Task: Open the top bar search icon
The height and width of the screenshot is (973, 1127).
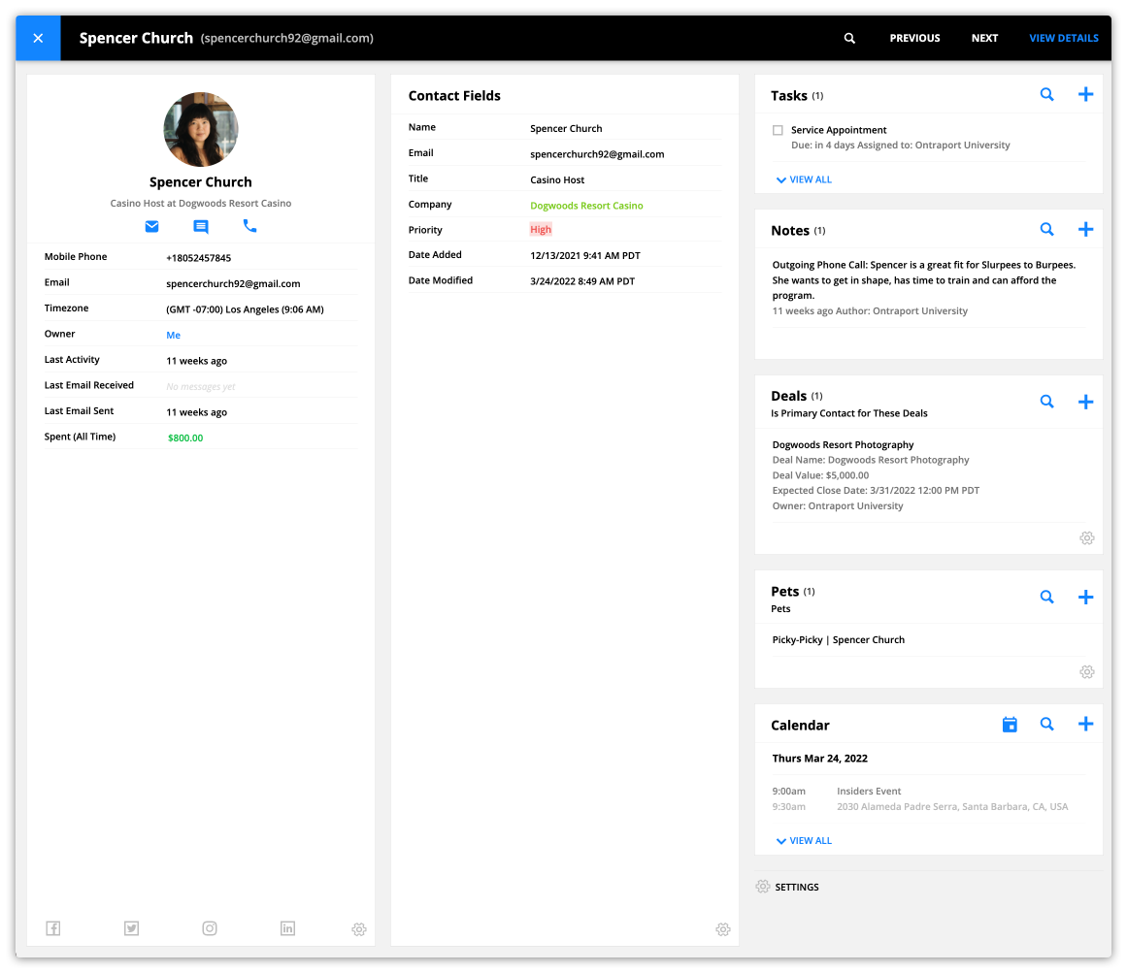Action: point(849,38)
